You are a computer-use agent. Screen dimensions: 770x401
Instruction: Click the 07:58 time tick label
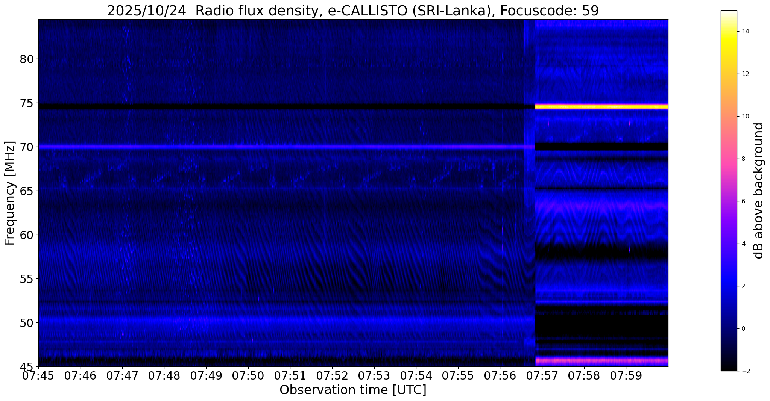pyautogui.click(x=584, y=376)
